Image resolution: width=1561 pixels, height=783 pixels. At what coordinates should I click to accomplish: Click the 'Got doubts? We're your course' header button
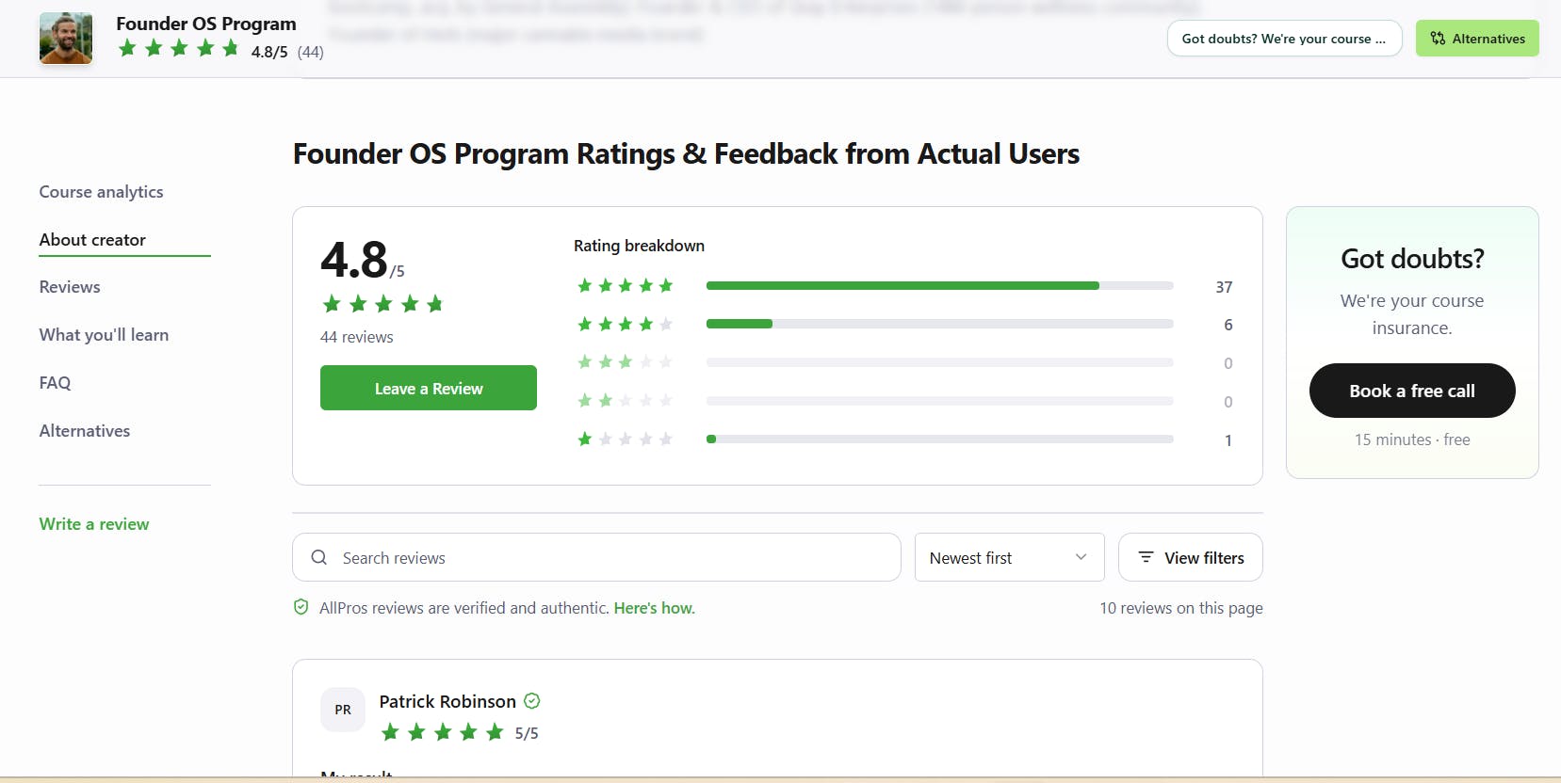[1285, 39]
